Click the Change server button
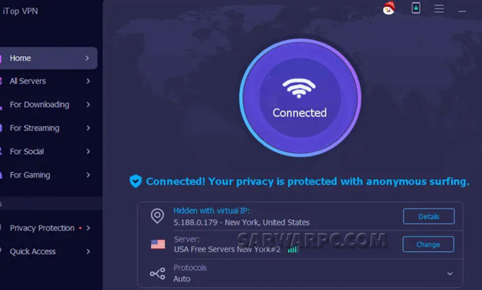The image size is (482, 290). pyautogui.click(x=428, y=244)
